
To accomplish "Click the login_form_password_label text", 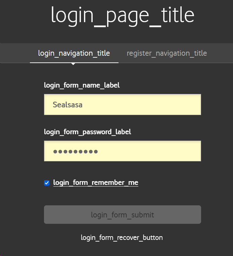I will coord(87,132).
